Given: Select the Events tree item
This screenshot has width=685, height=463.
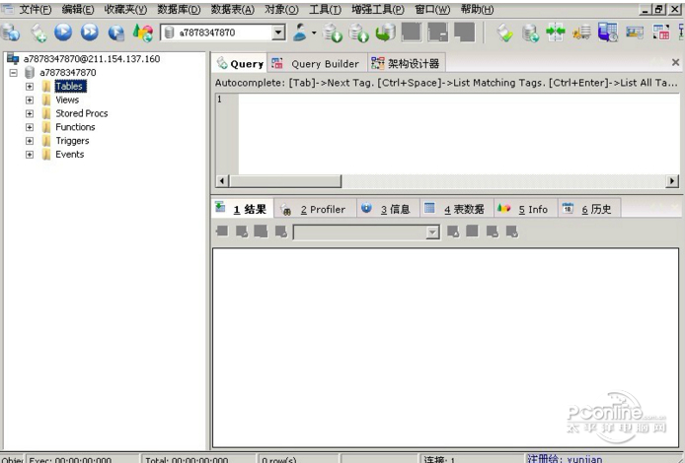Looking at the screenshot, I should click(x=69, y=155).
